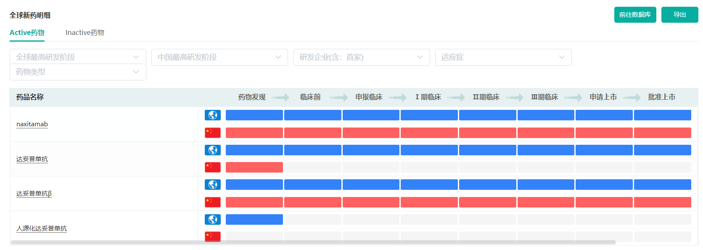Click naxitamab's blue 批准上市 global stage bar
This screenshot has height=250, width=703.
(x=662, y=115)
